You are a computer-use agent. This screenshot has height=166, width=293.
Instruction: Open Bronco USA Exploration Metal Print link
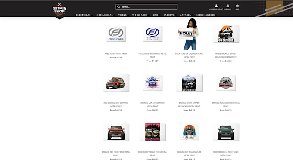point(153,105)
